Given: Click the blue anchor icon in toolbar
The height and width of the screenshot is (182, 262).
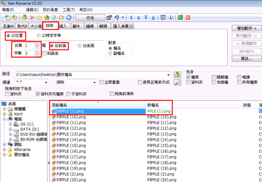Looking at the screenshot, I should point(171,17).
